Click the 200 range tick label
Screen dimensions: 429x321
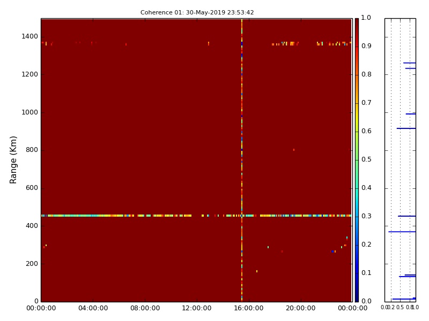click(x=32, y=264)
